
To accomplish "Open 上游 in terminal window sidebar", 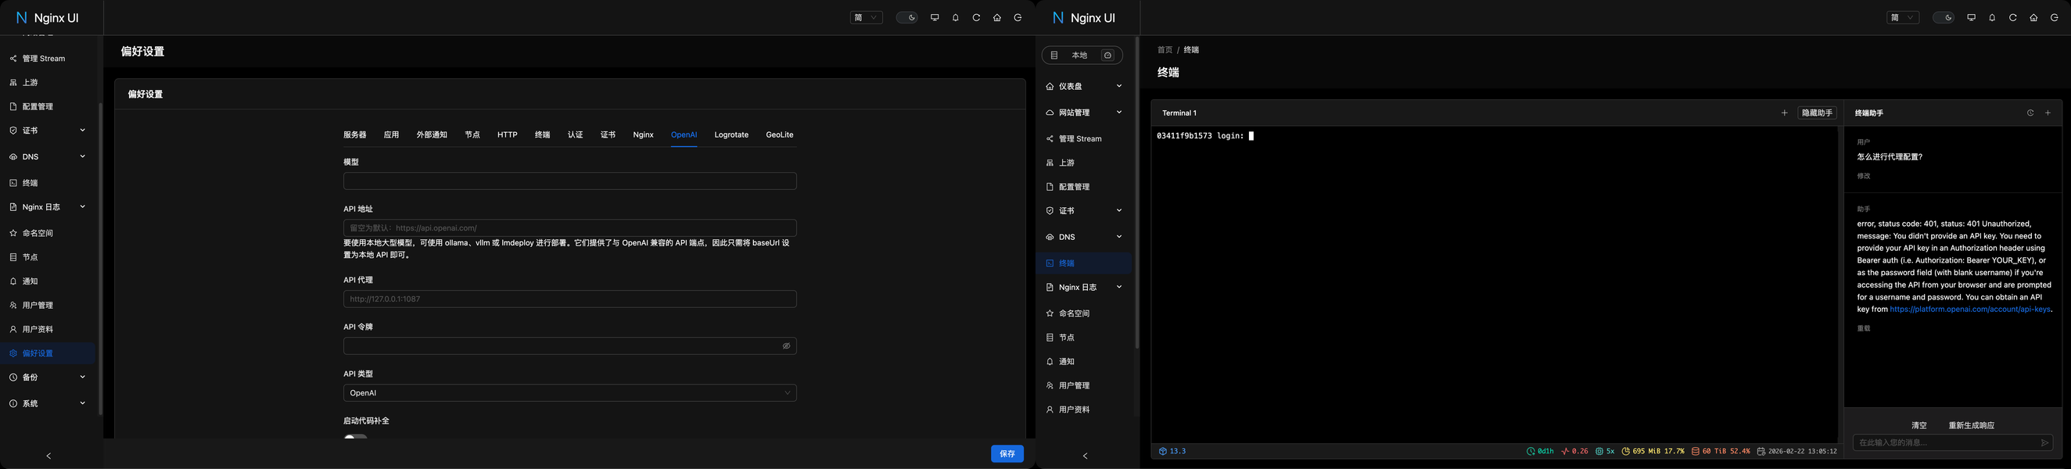I will [x=1084, y=163].
